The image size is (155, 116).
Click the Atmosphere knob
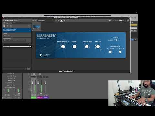tap(87, 47)
